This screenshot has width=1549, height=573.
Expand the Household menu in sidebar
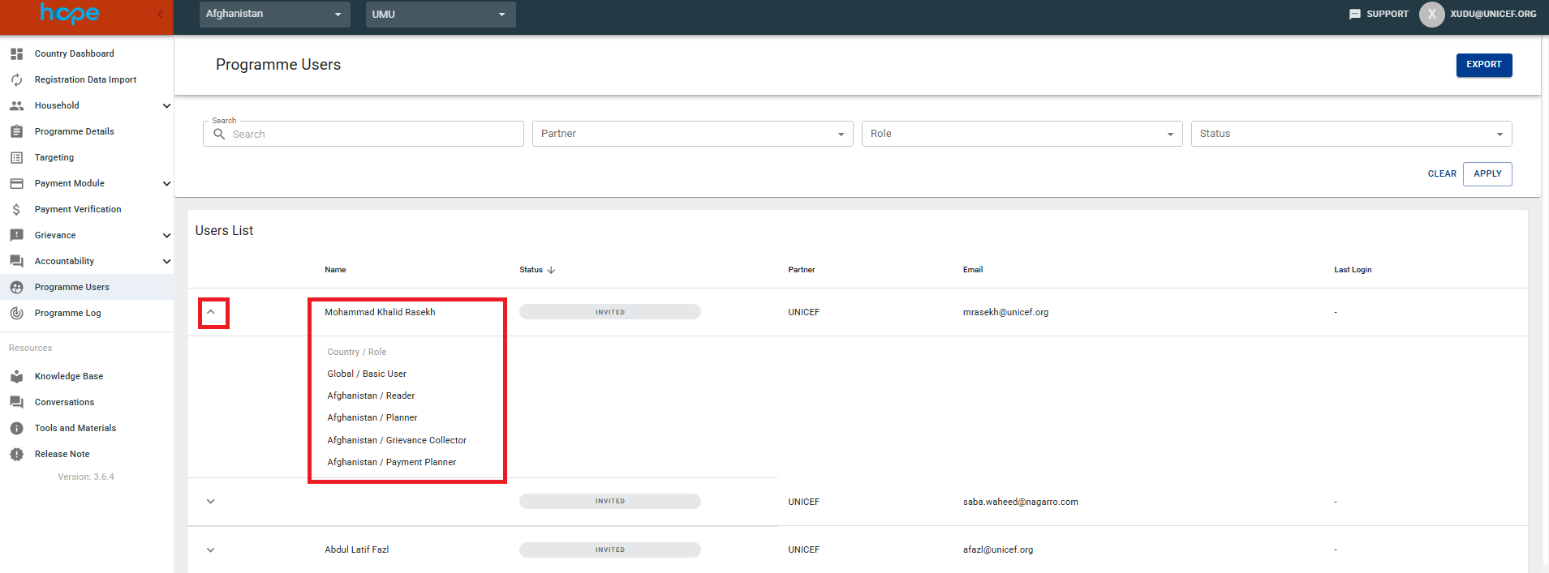(166, 105)
